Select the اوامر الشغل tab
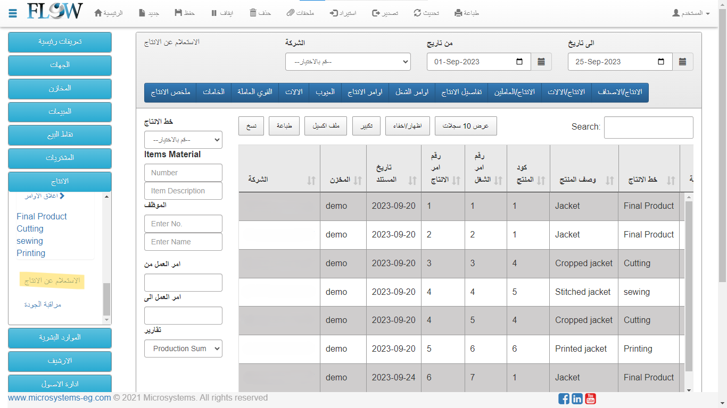 point(412,92)
